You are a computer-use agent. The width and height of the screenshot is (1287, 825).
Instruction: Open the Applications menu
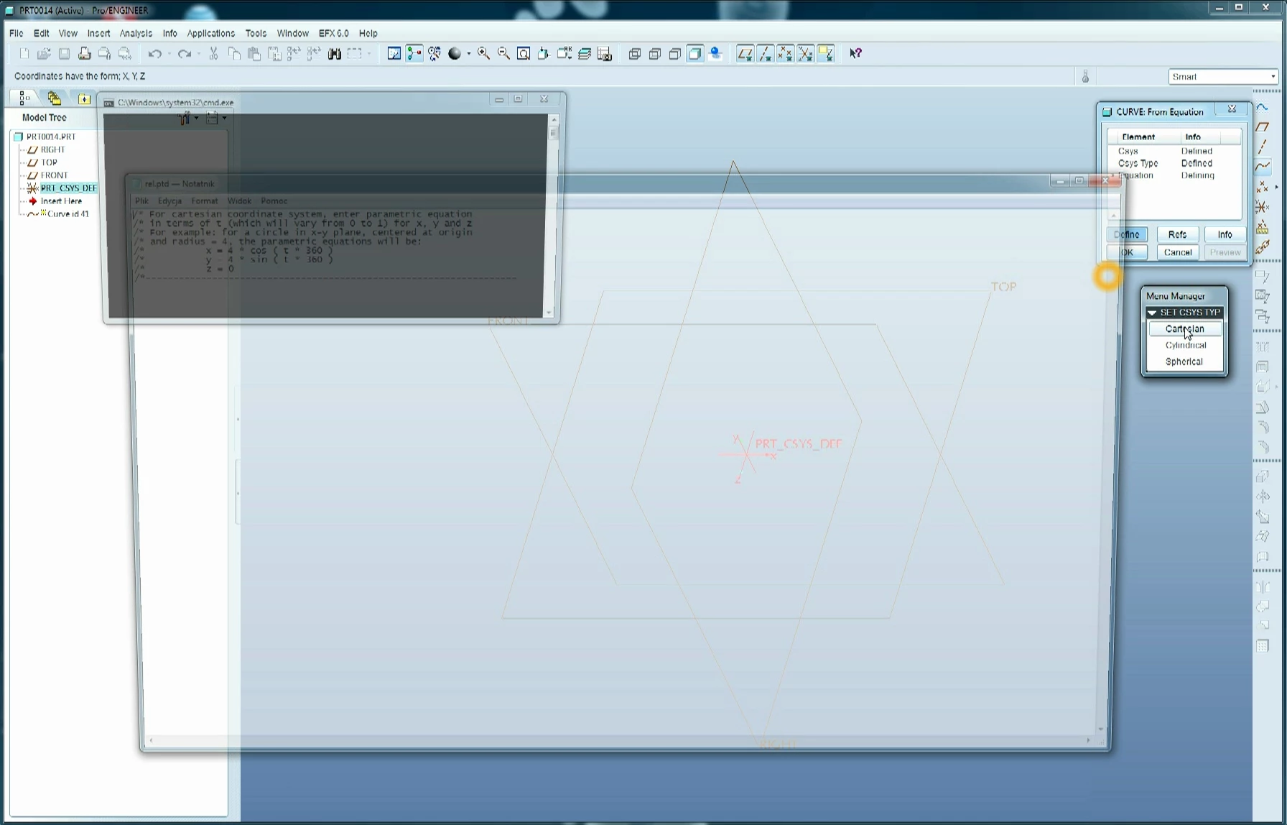[x=210, y=33]
